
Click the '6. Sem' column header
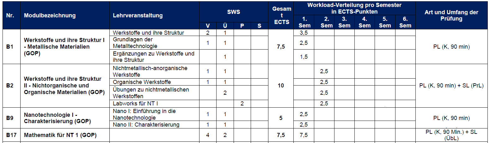pos(405,22)
